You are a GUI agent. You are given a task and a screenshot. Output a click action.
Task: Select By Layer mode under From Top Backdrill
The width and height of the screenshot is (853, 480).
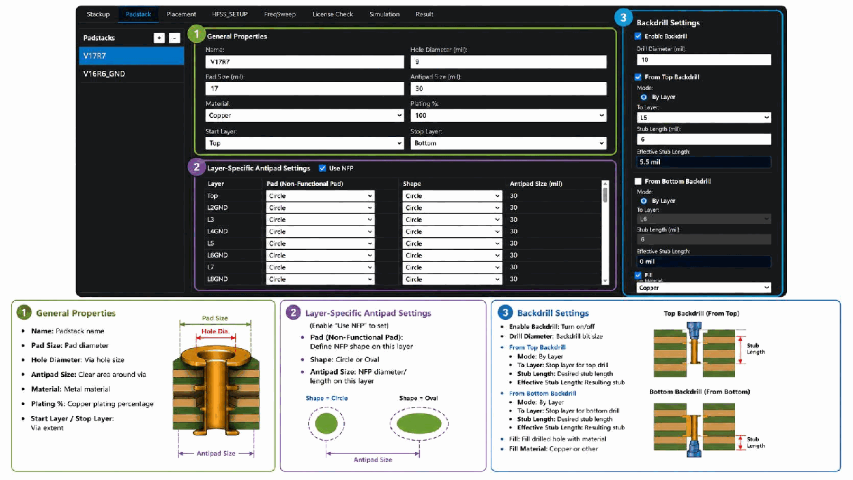coord(644,97)
